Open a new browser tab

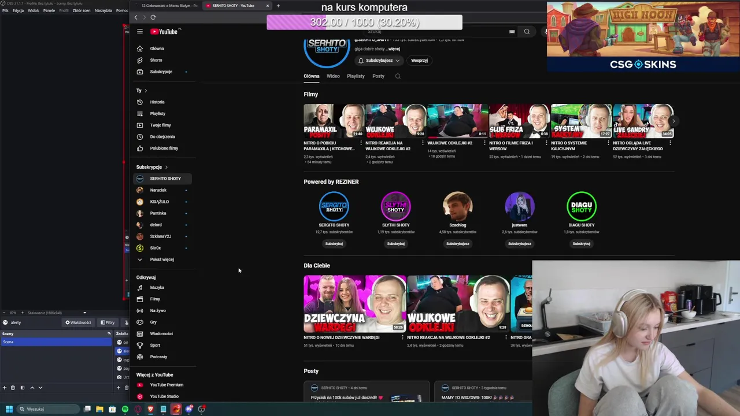(x=278, y=6)
